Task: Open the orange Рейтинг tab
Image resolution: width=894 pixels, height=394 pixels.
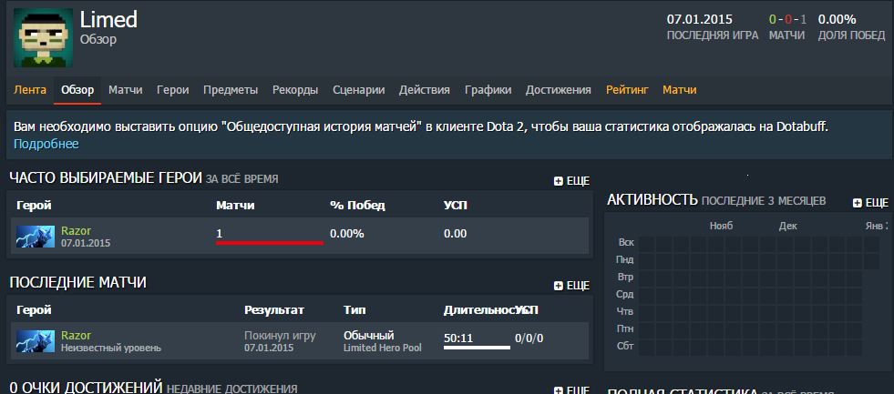Action: click(627, 90)
